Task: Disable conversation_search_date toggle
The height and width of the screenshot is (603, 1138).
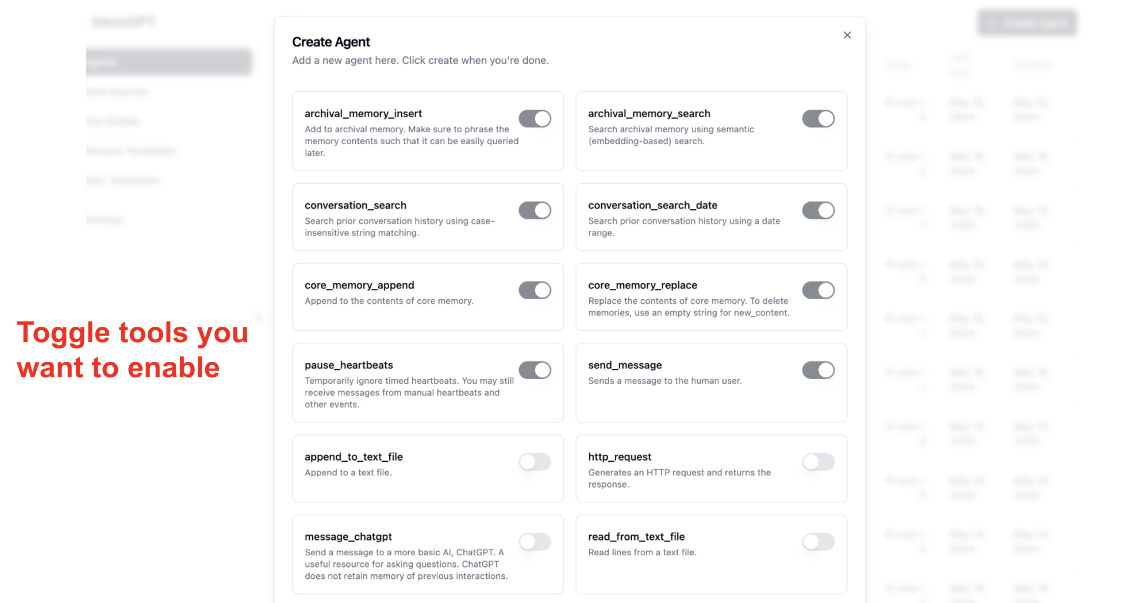Action: [x=818, y=211]
